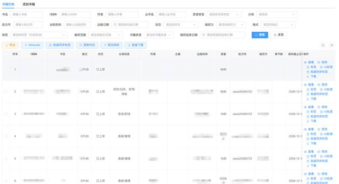The width and height of the screenshot is (339, 184).
Task: Click the 武侠/仙侠、言情/情感 tag cell
Action: [x=124, y=92]
